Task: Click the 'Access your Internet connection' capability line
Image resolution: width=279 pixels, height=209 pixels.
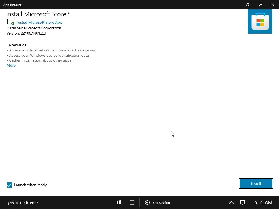Action: 51,50
